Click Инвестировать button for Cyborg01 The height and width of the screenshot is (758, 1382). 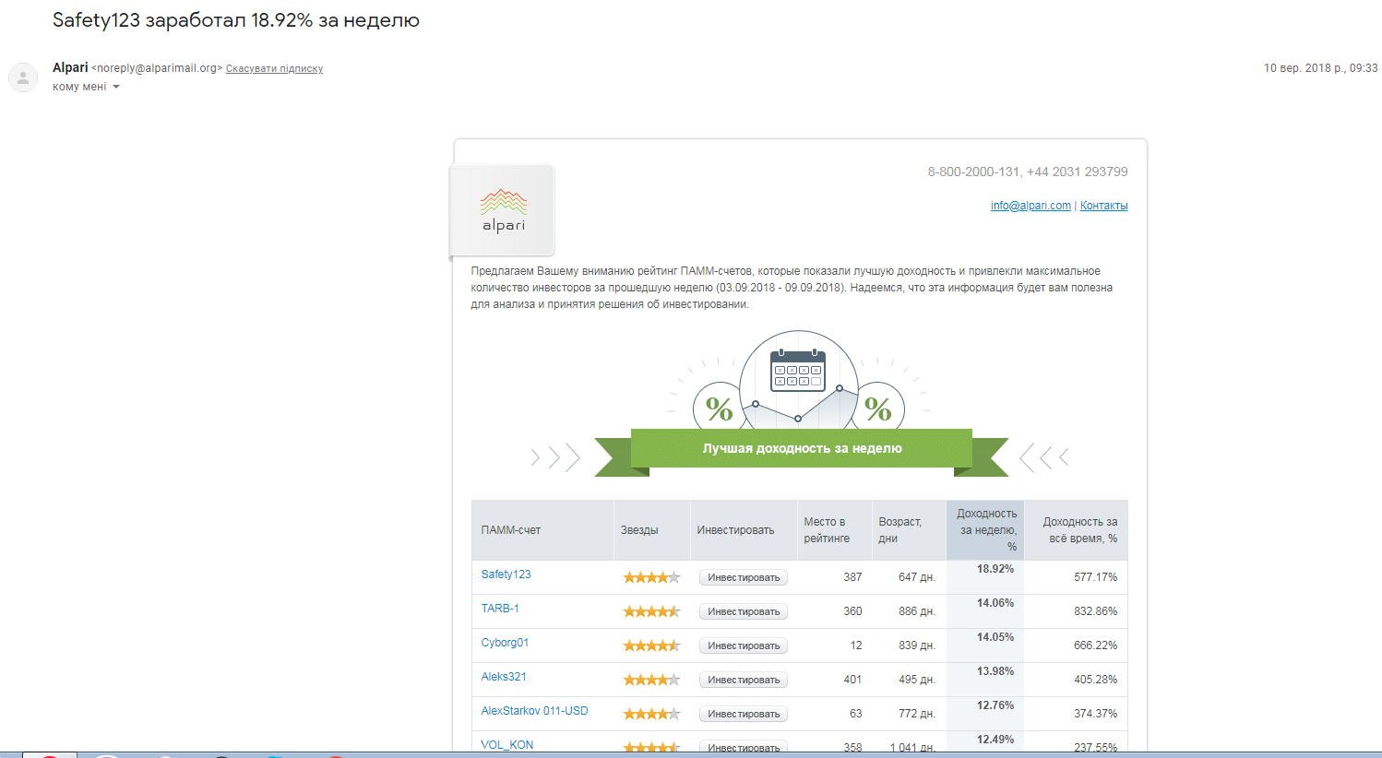[744, 645]
